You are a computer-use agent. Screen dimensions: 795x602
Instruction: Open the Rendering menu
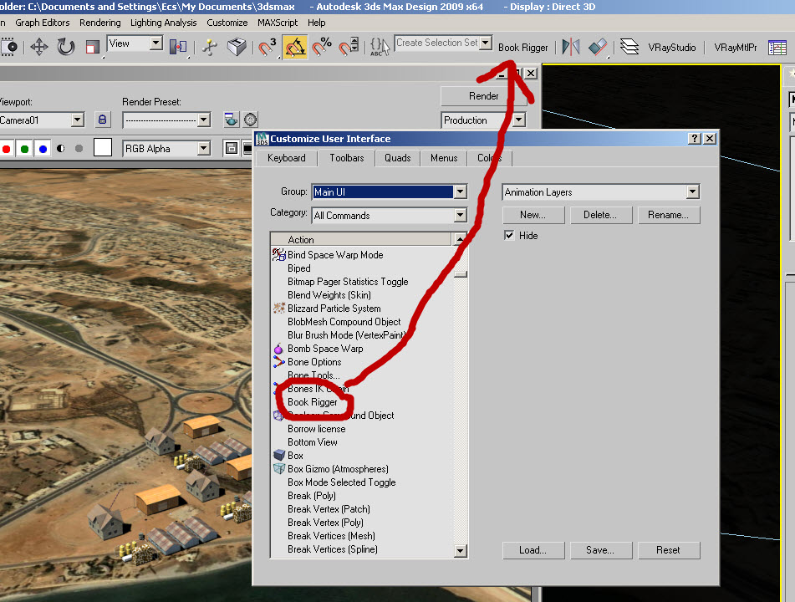(99, 23)
